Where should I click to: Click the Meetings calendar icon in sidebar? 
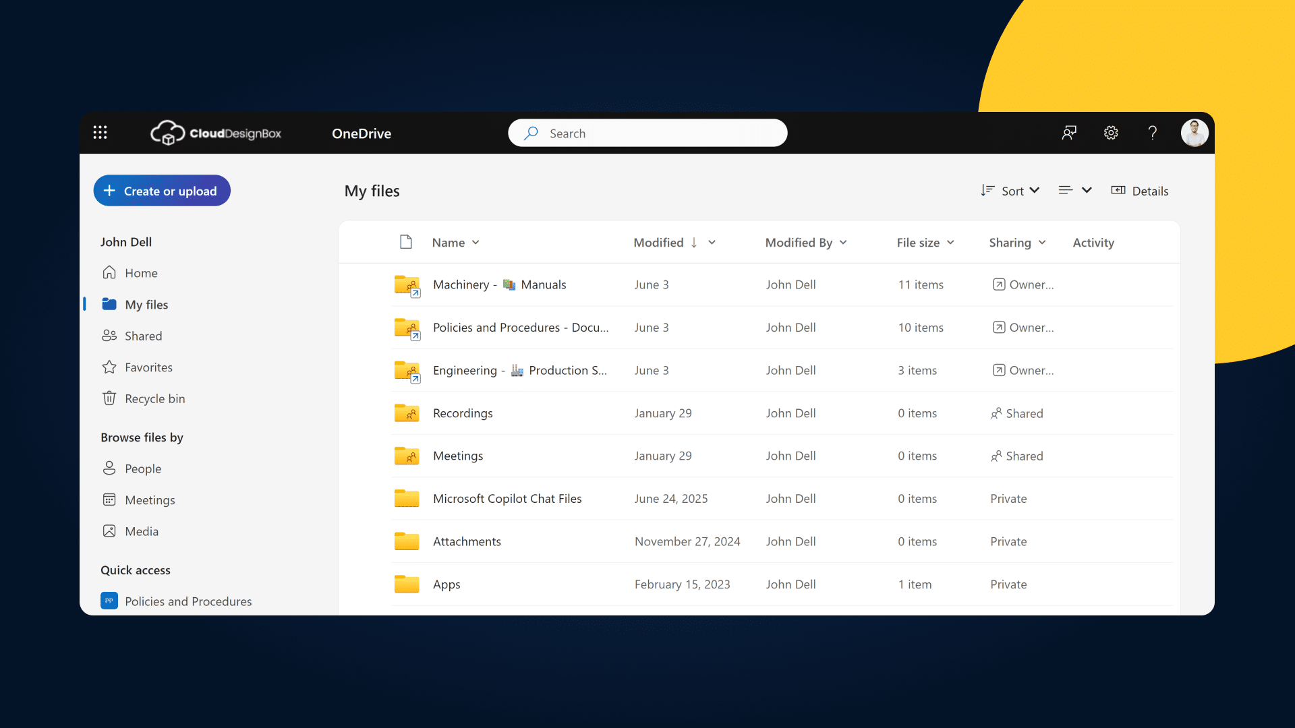pos(109,499)
